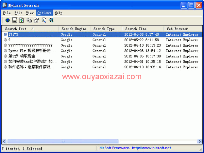204x153 pixels.
Task: Open the Edit menu
Action: pyautogui.click(x=18, y=13)
